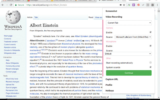
Task: Follow the theoretical physicist link
Action: click(x=71, y=44)
